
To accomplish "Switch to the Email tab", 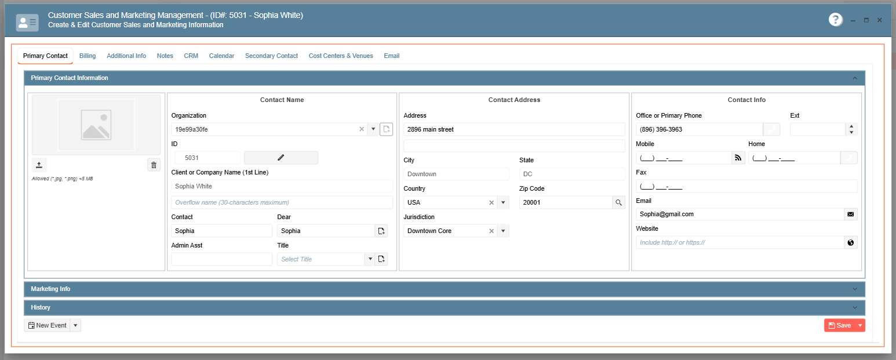I will 392,56.
